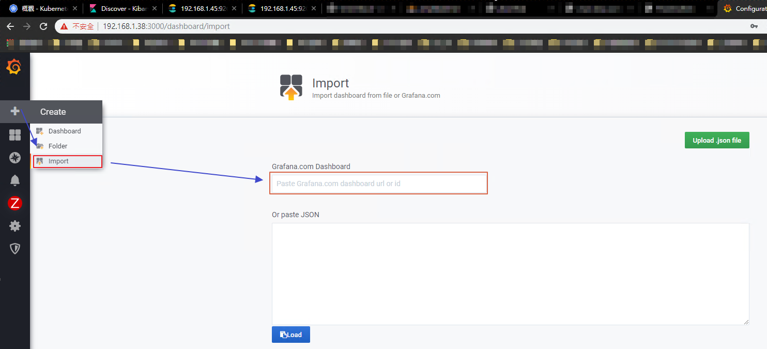Click the "Or paste JSON" label
This screenshot has width=767, height=349.
click(x=296, y=215)
